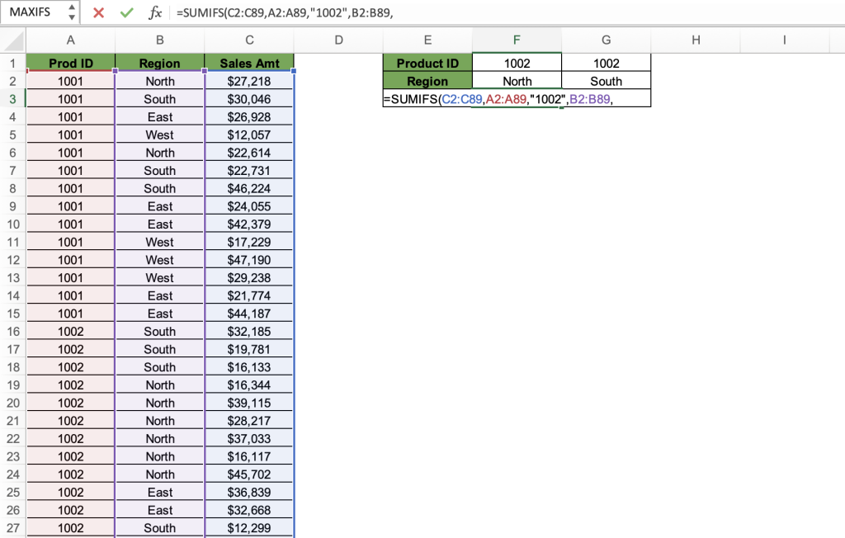Select column A header
845x538 pixels.
click(70, 40)
